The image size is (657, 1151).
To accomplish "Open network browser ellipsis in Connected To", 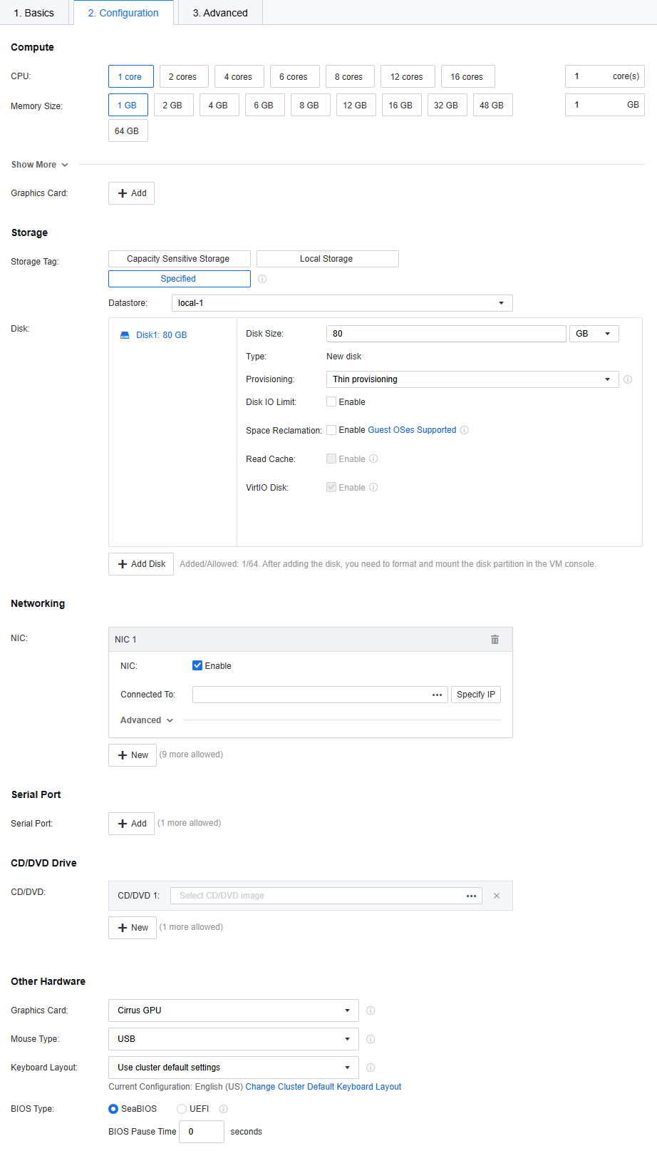I will tap(438, 695).
